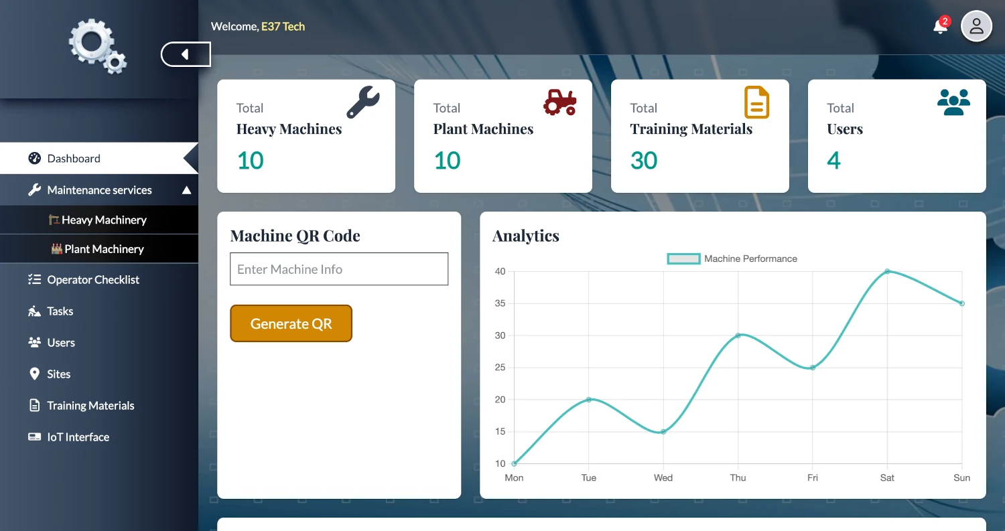
Task: Focus the Enter Machine Info field
Action: pos(339,269)
